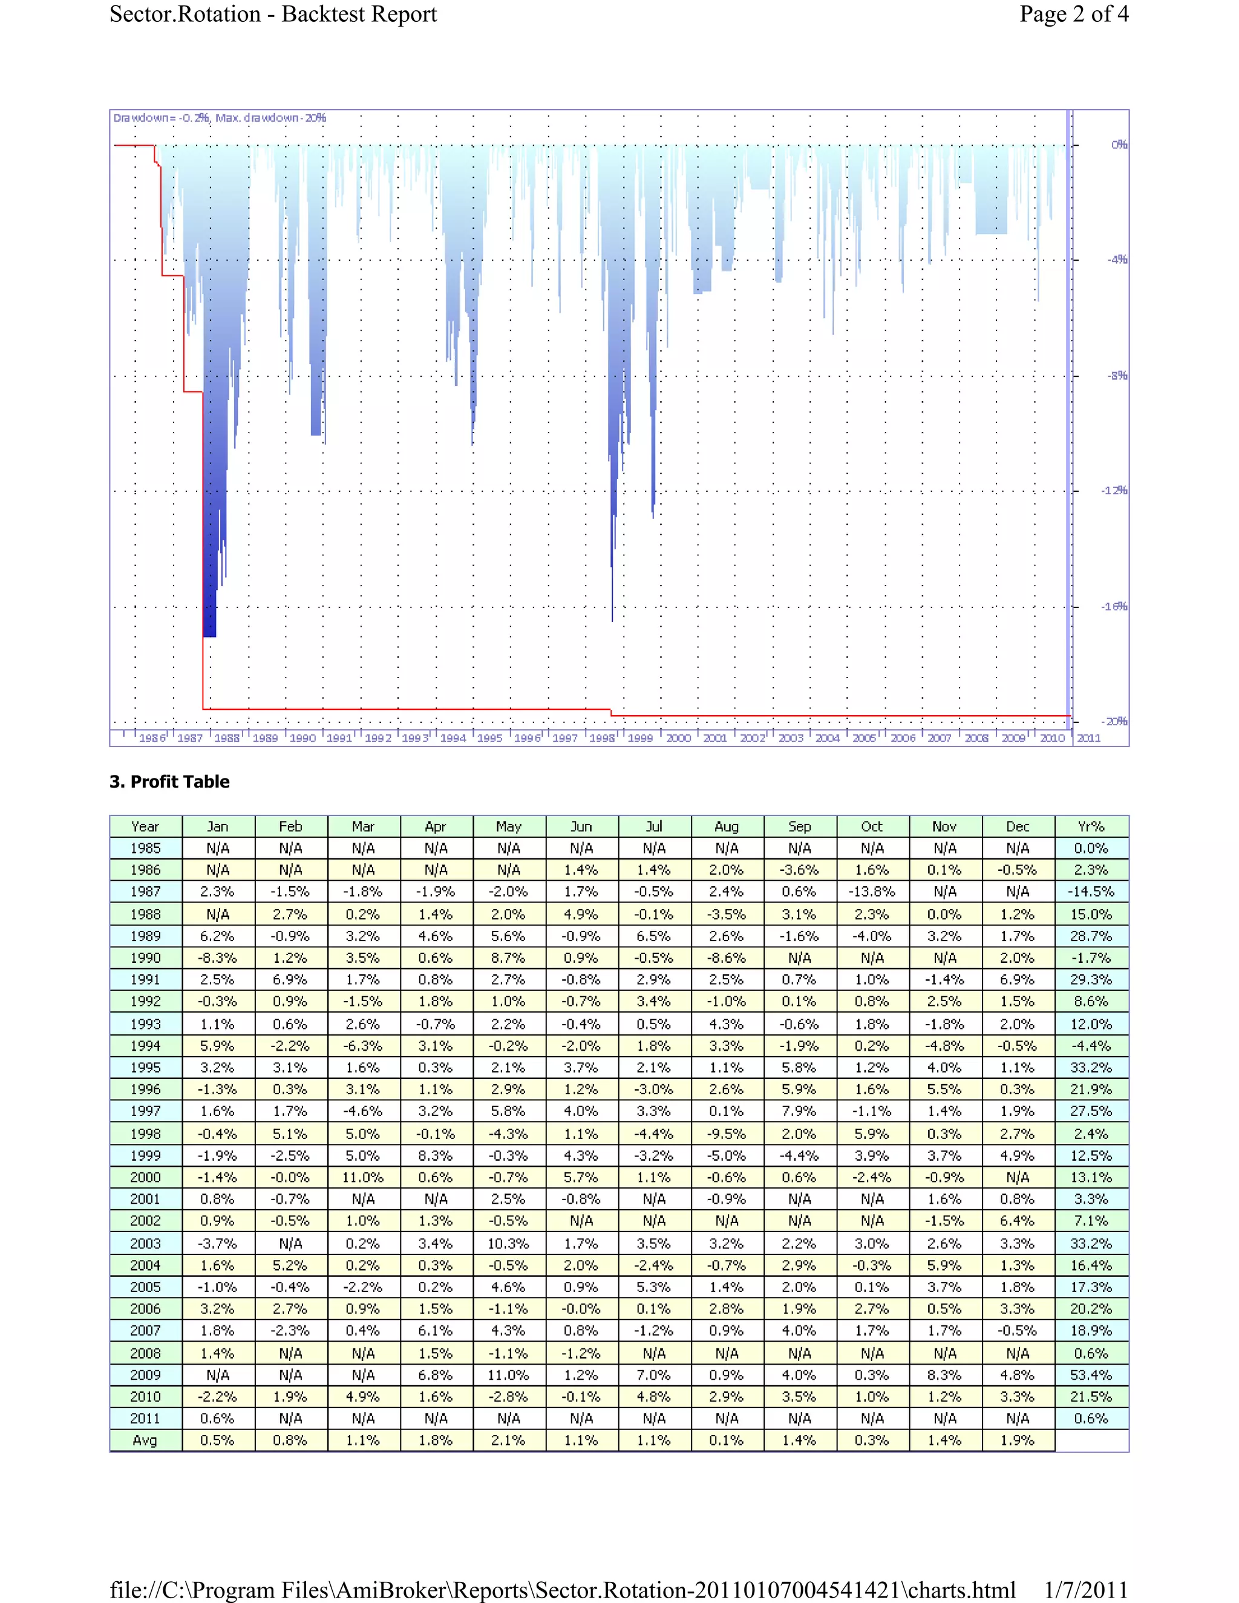1239x1603 pixels.
Task: Click the 0.1% August average cell
Action: pos(727,1440)
